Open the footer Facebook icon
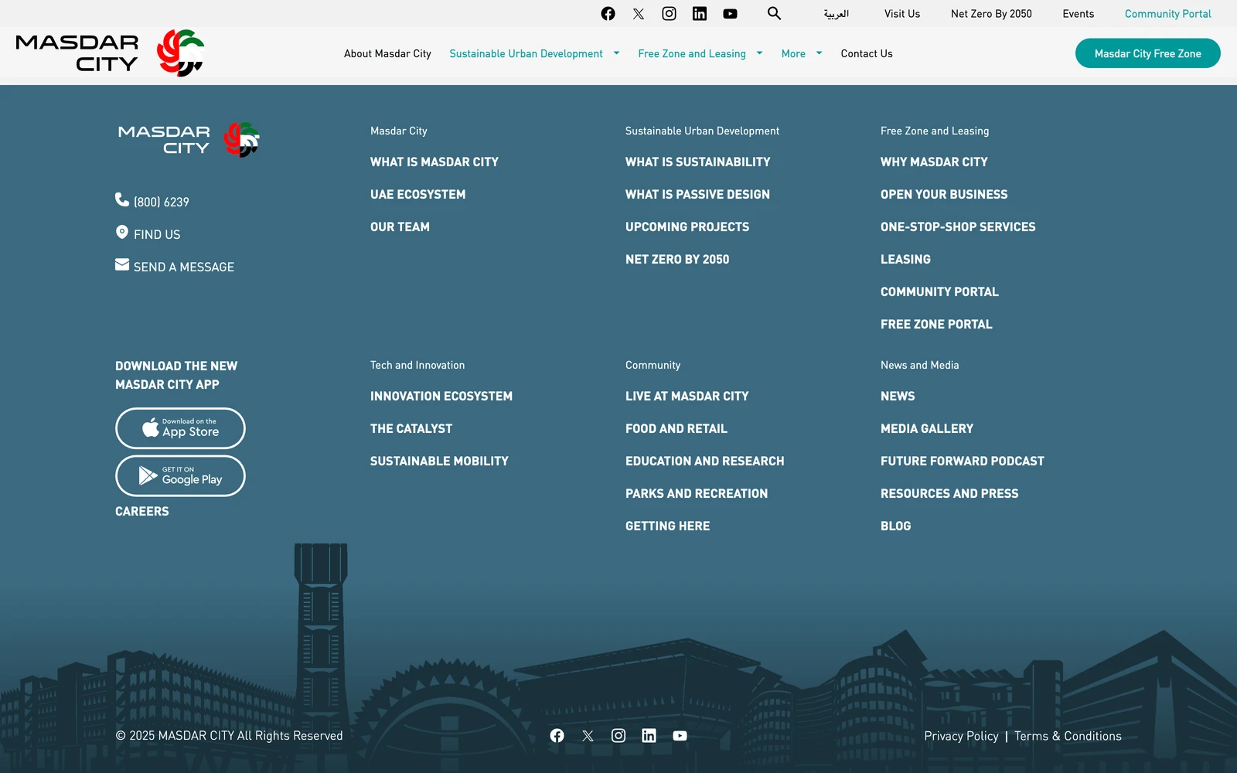 pos(557,736)
